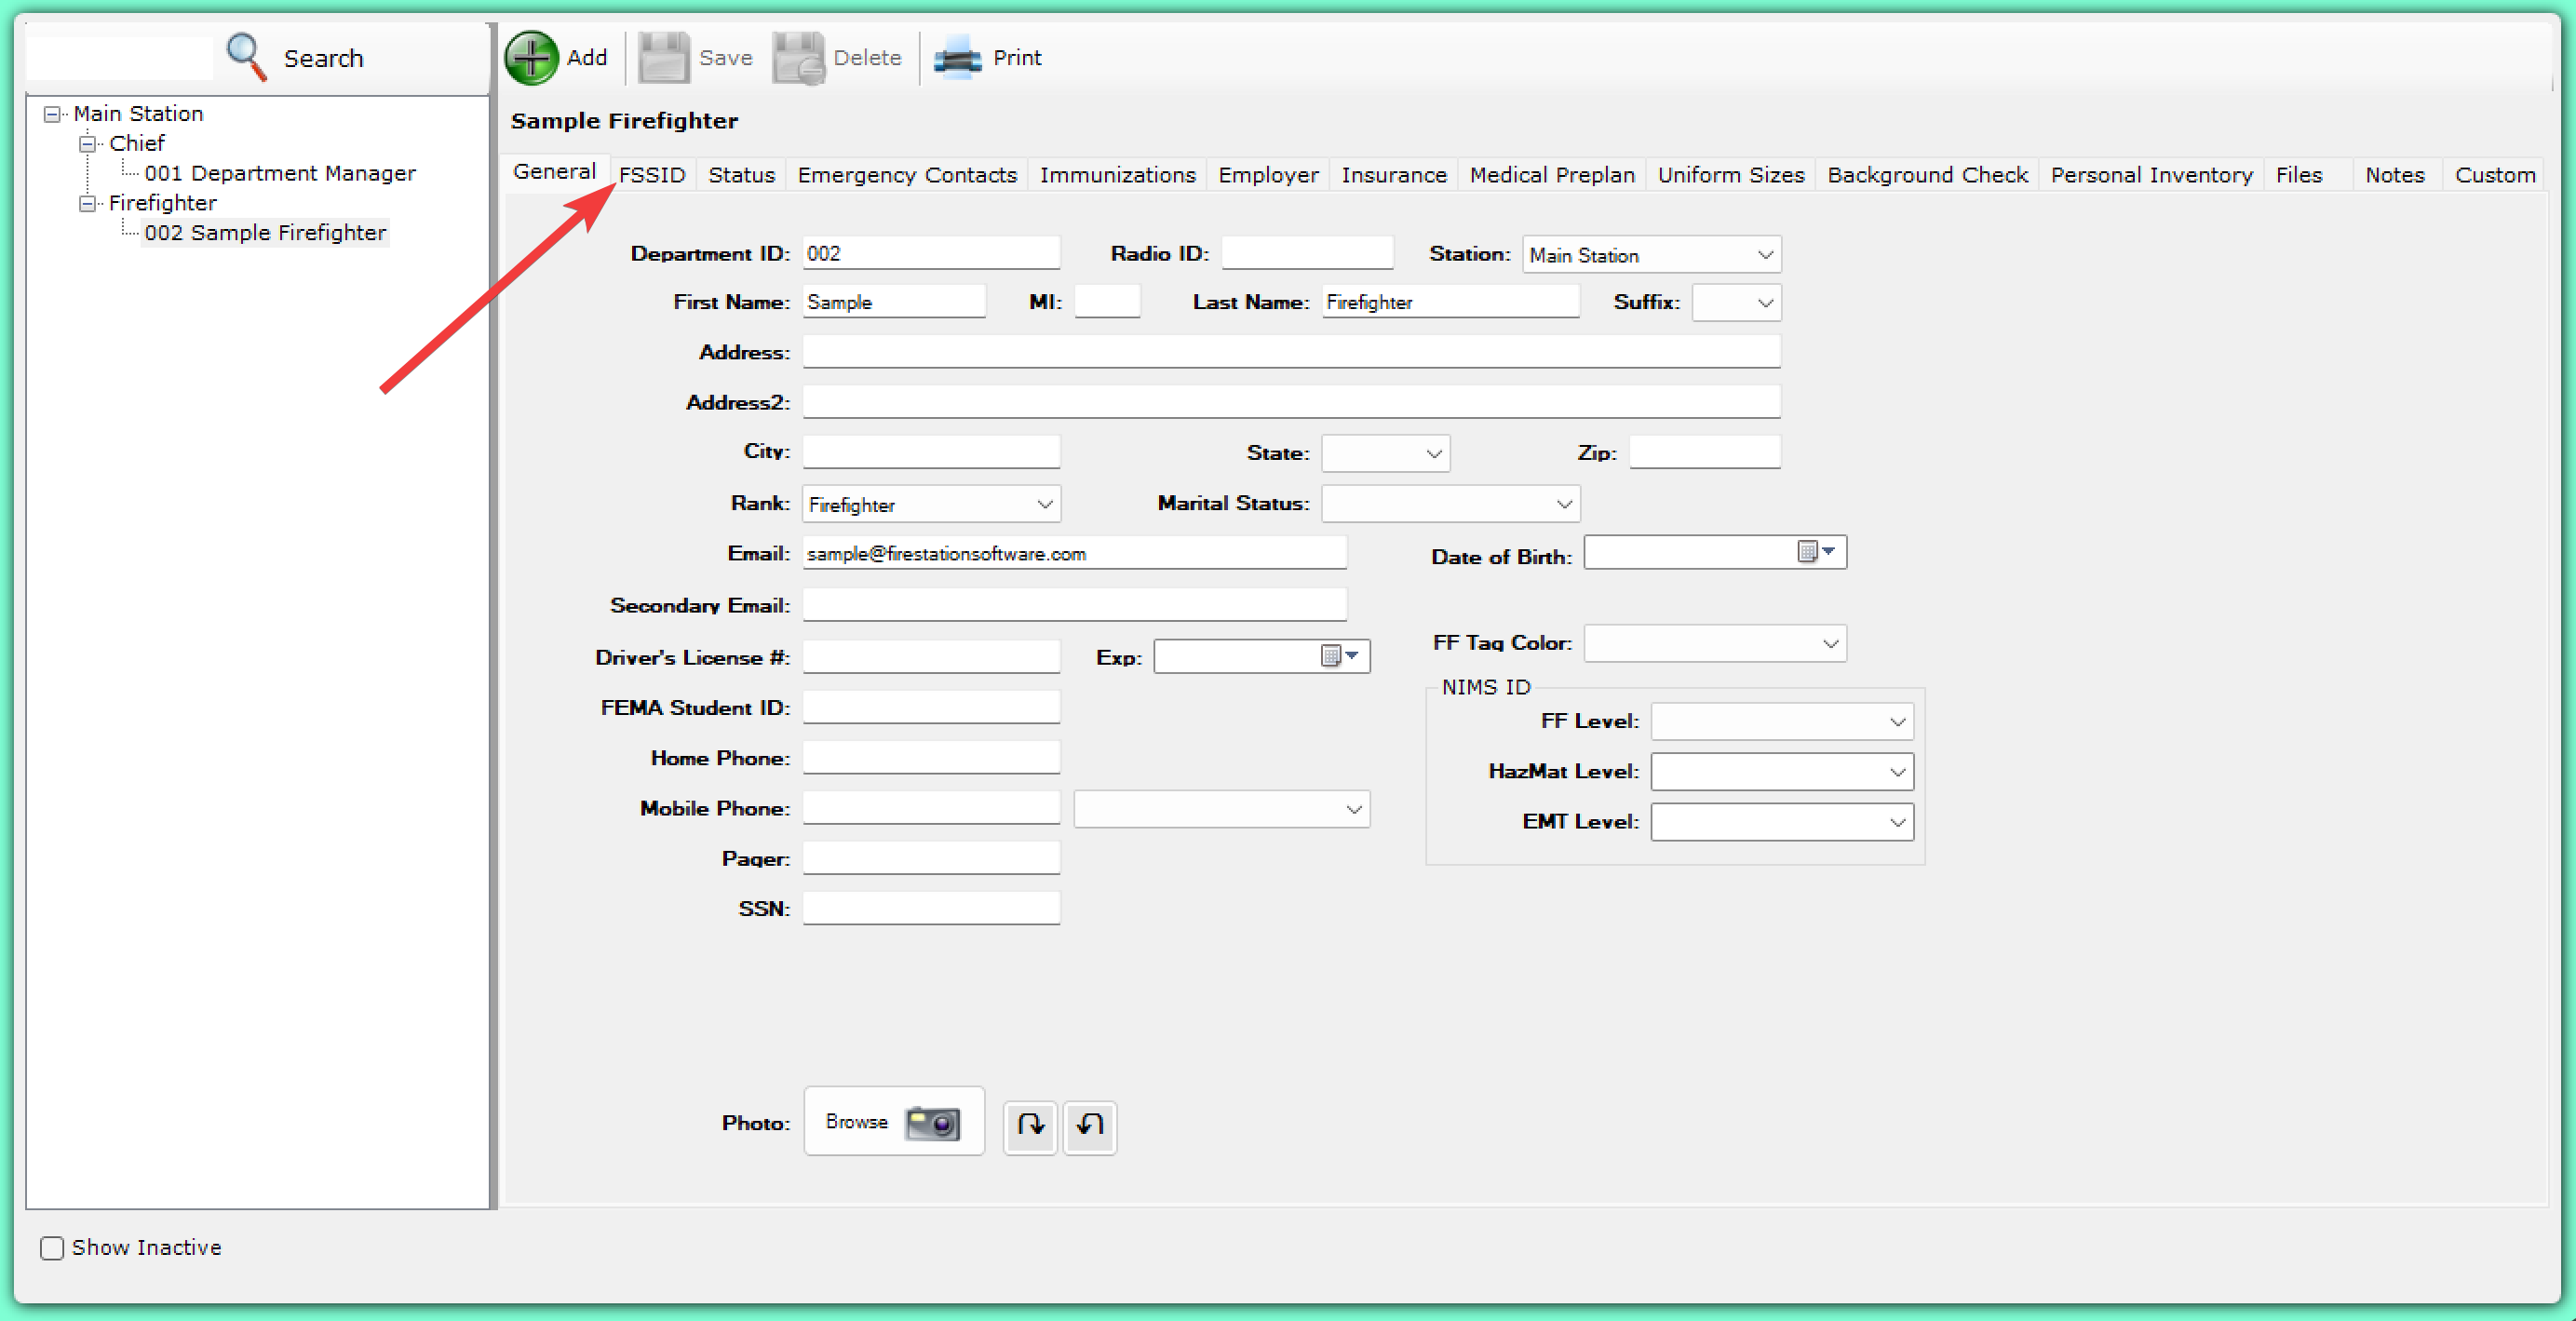Open the Emergency Contacts tab
Viewport: 2576px width, 1321px height.
907,175
